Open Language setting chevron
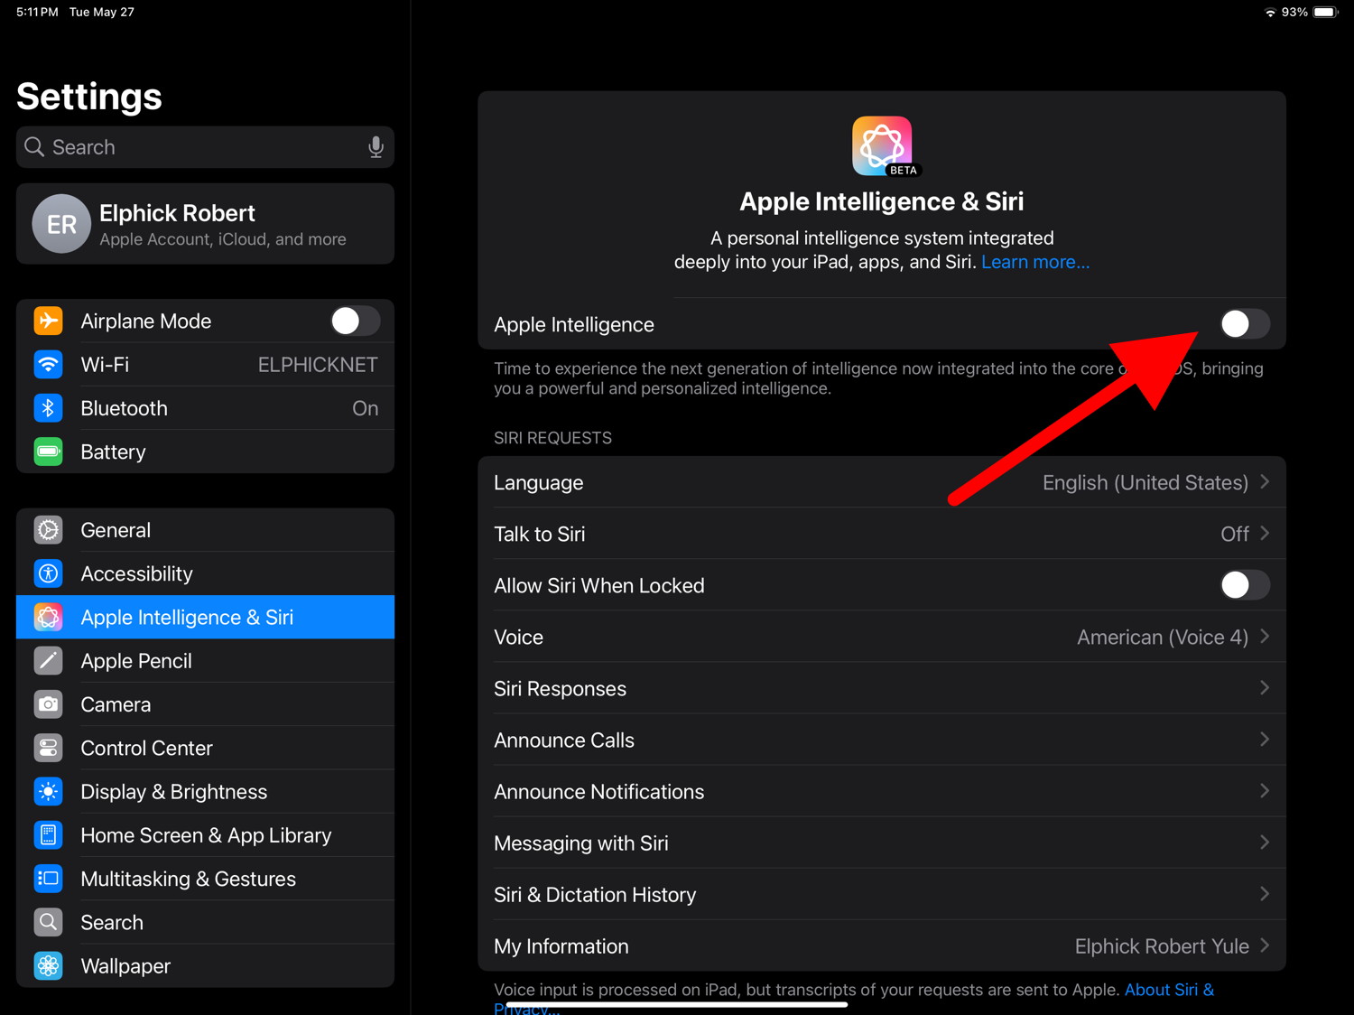 coord(1265,482)
